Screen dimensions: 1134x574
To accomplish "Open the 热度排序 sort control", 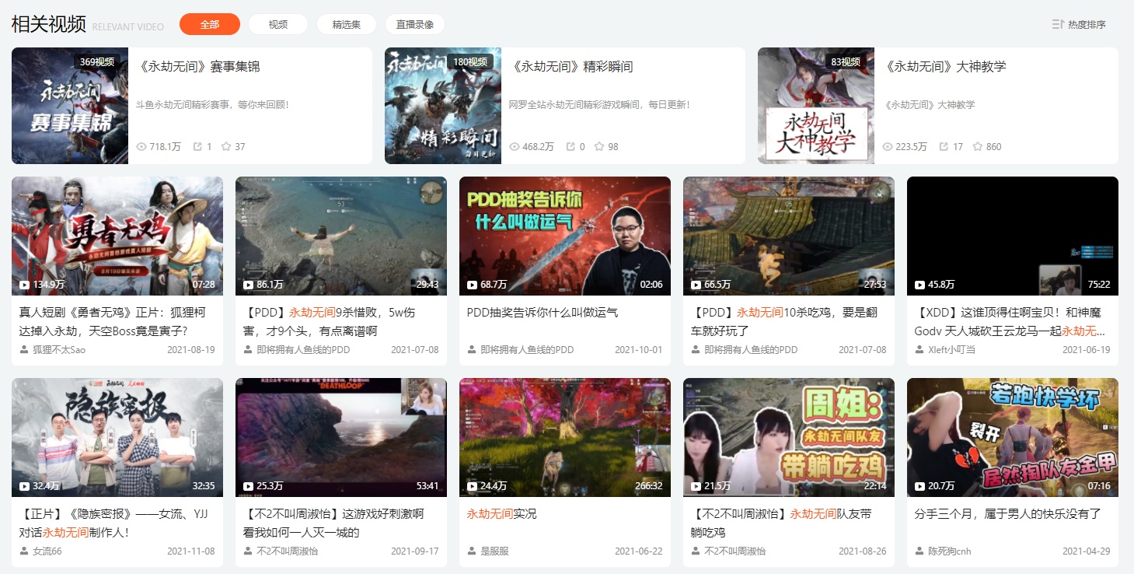I will coord(1079,25).
